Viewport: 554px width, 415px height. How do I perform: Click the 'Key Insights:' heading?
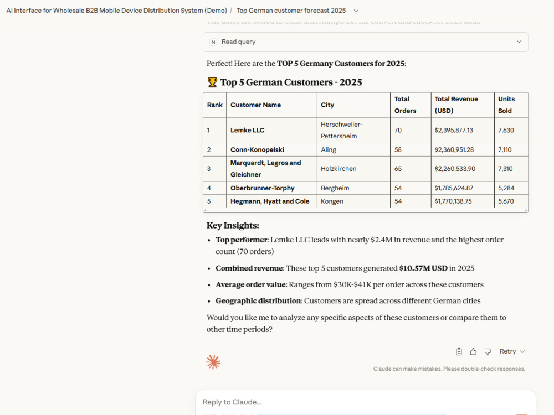pos(233,226)
